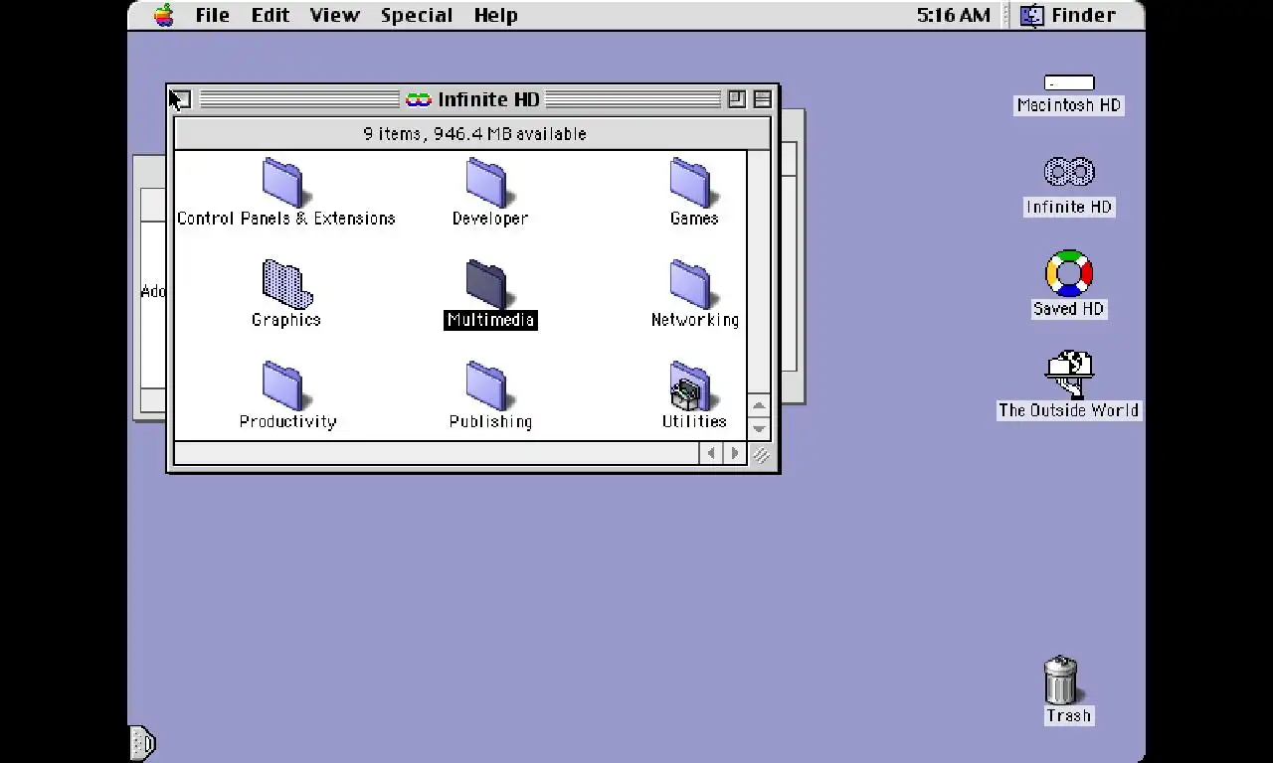
Task: Open the Edit menu
Action: tap(270, 15)
